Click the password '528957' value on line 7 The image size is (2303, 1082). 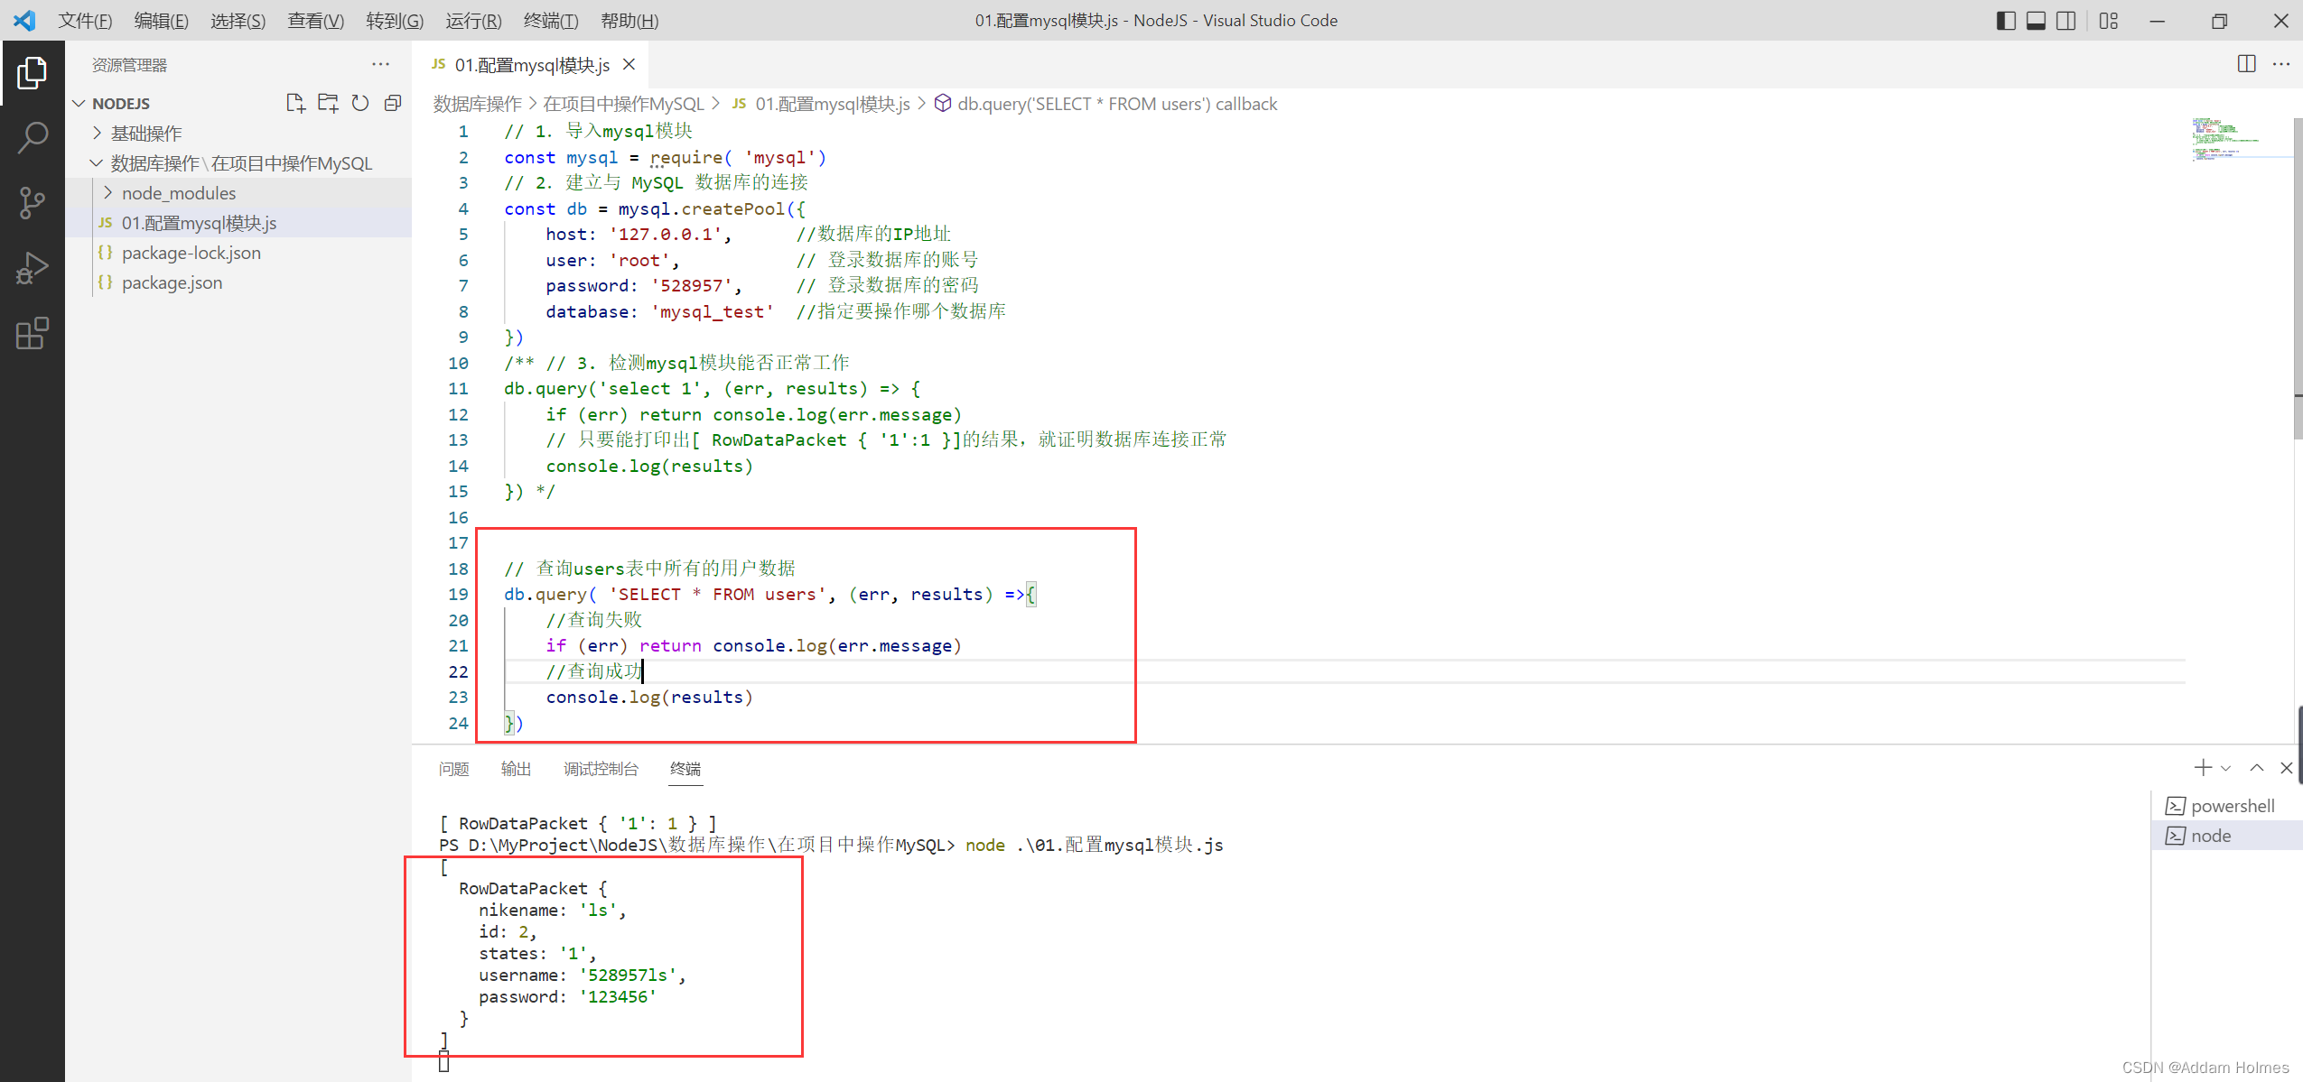(691, 285)
